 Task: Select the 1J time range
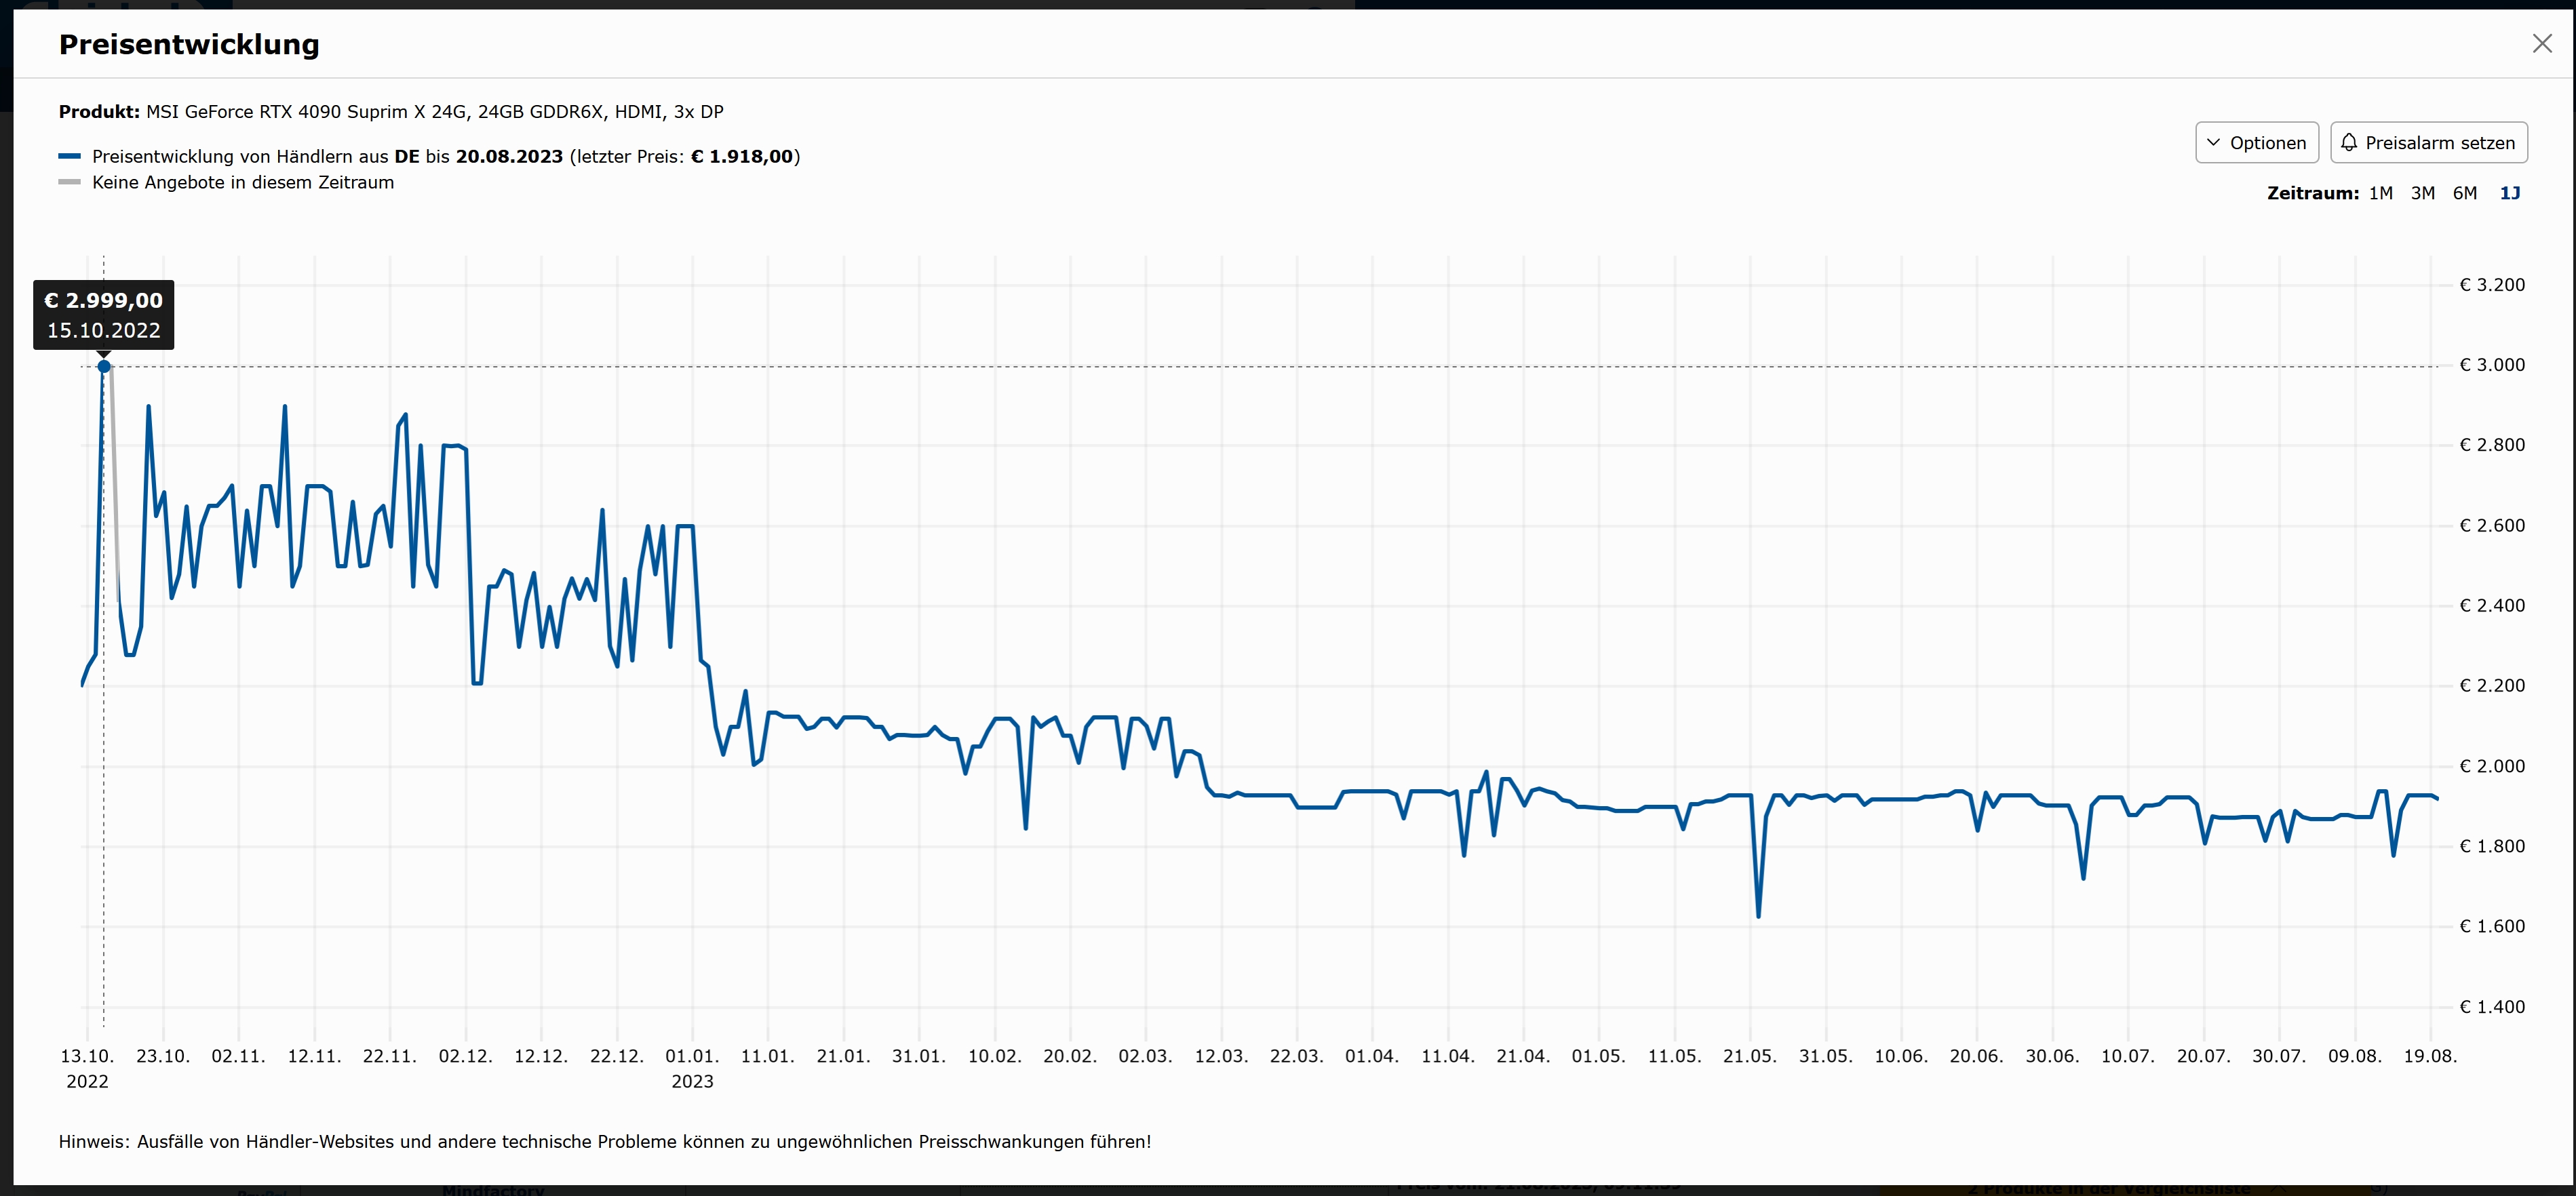2509,193
